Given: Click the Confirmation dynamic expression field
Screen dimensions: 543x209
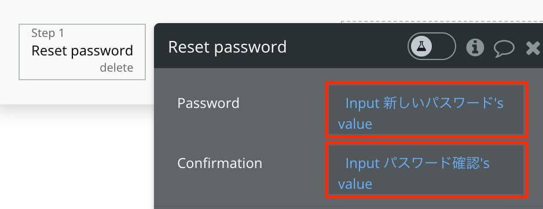Looking at the screenshot, I should (426, 169).
